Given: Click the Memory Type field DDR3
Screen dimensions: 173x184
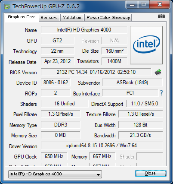Looking at the screenshot, I should [61, 125].
